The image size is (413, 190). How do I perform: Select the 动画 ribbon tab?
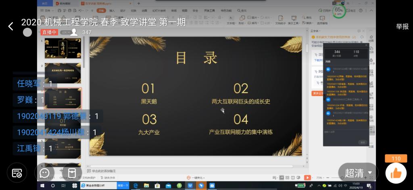[x=144, y=10]
